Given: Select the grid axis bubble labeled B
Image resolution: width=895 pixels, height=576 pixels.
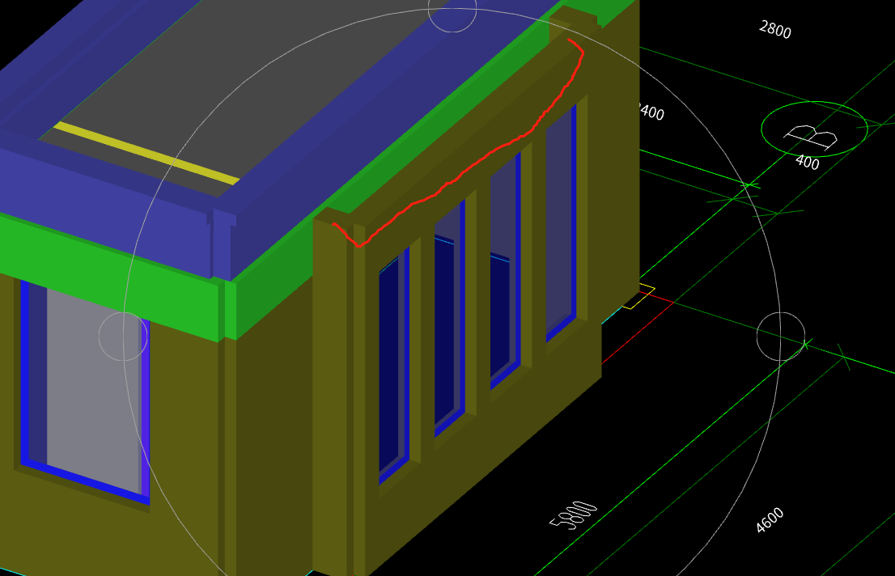Looking at the screenshot, I should click(814, 129).
